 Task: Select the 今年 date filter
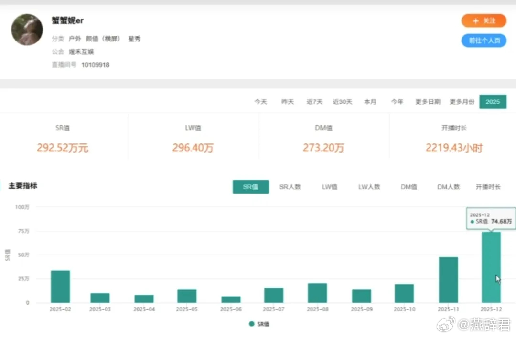pos(397,102)
